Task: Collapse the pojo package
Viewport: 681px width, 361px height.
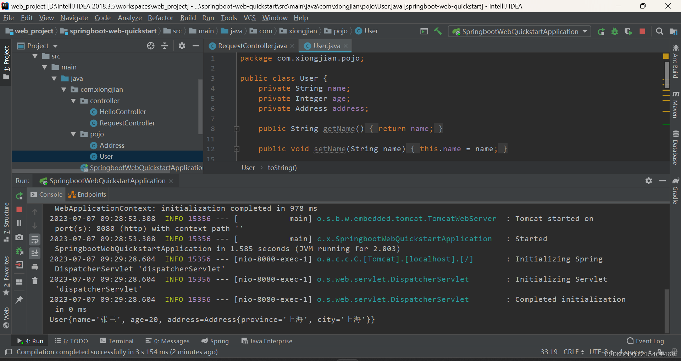Action: point(73,134)
